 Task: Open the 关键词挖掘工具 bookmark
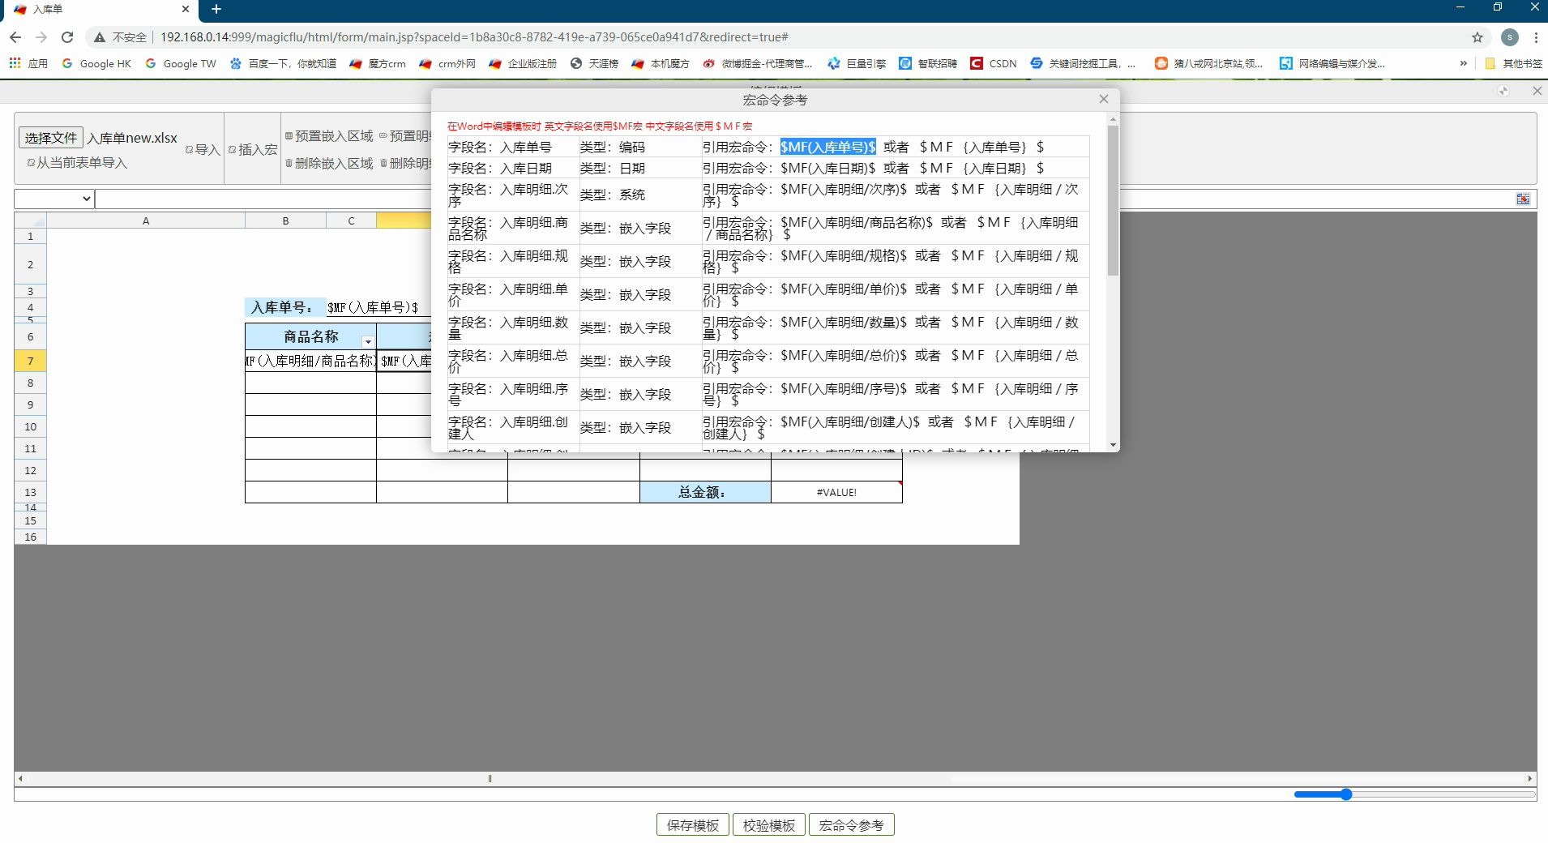(x=1083, y=63)
